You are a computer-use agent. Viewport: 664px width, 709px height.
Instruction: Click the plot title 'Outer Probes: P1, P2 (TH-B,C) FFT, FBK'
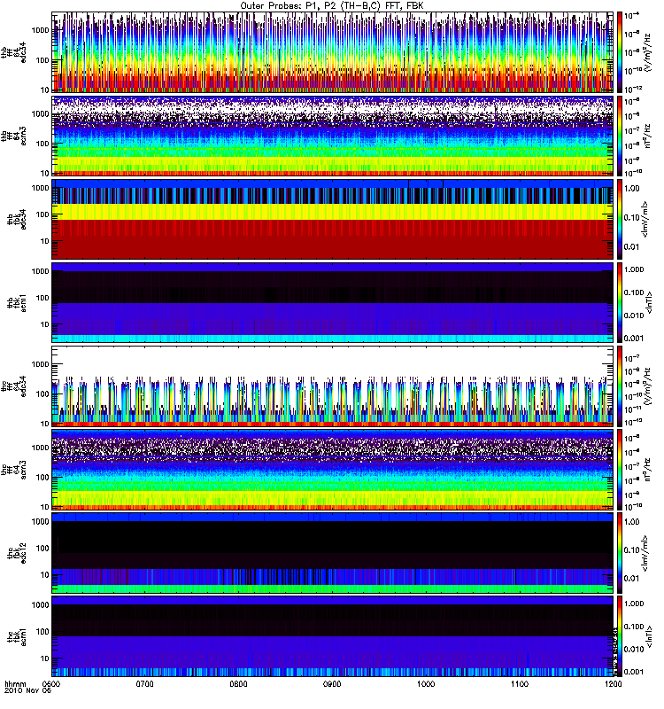(x=332, y=6)
